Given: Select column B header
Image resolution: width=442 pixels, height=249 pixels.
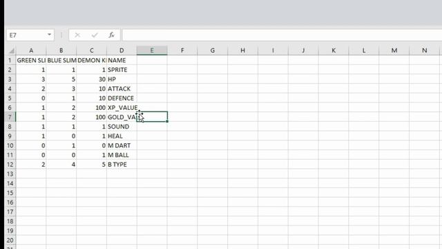Looking at the screenshot, I should (61, 50).
